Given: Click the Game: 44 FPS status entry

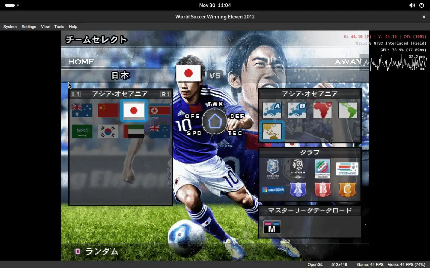Looking at the screenshot, I should (x=370, y=265).
